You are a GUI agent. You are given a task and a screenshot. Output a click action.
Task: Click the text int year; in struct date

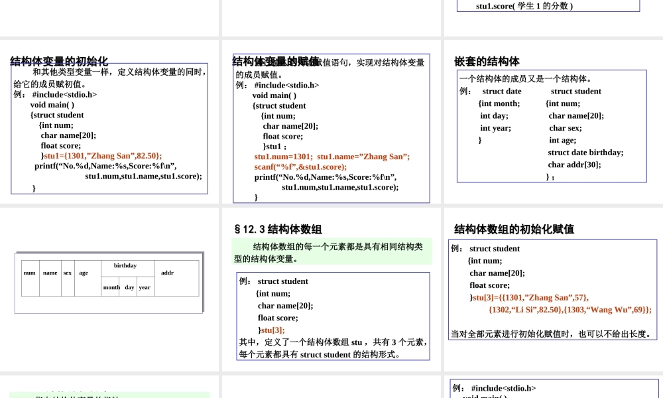click(x=495, y=128)
